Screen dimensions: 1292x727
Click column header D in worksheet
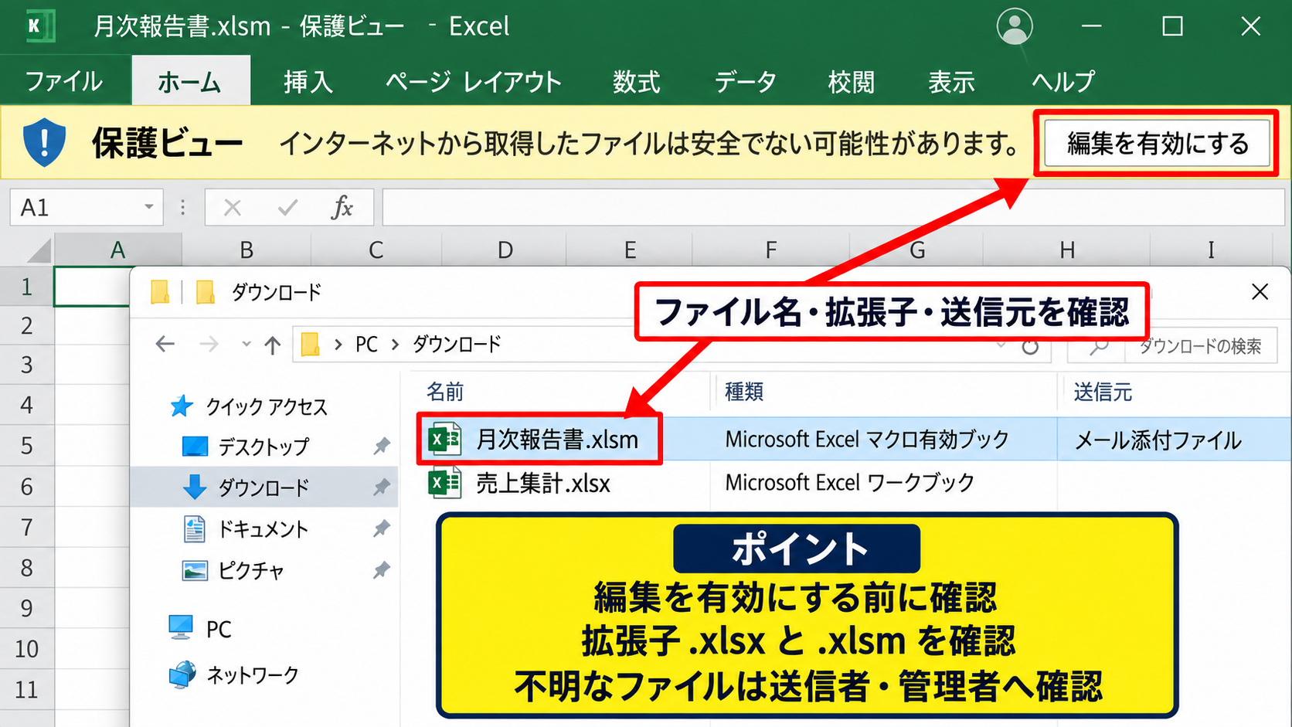[x=505, y=250]
